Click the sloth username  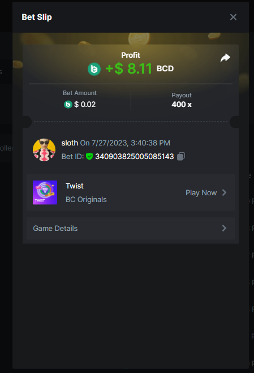click(x=70, y=143)
